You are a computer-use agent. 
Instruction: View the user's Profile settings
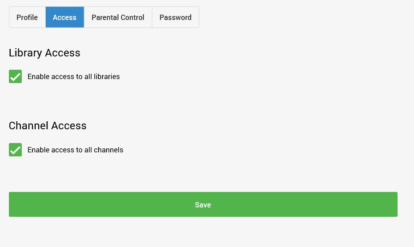27,17
